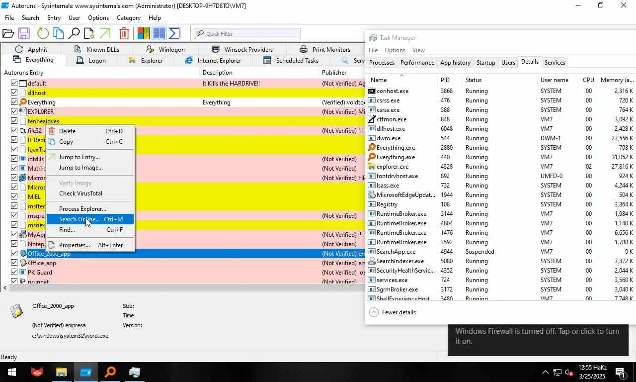This screenshot has width=636, height=382.
Task: Click the Properties icon in the context menu
Action: click(52, 245)
